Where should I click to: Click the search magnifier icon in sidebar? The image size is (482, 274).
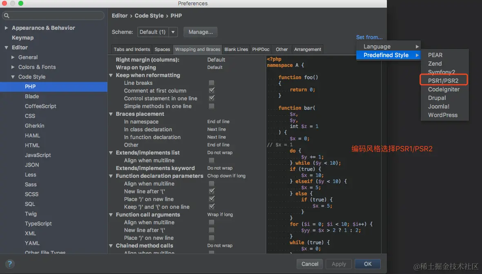coord(7,15)
